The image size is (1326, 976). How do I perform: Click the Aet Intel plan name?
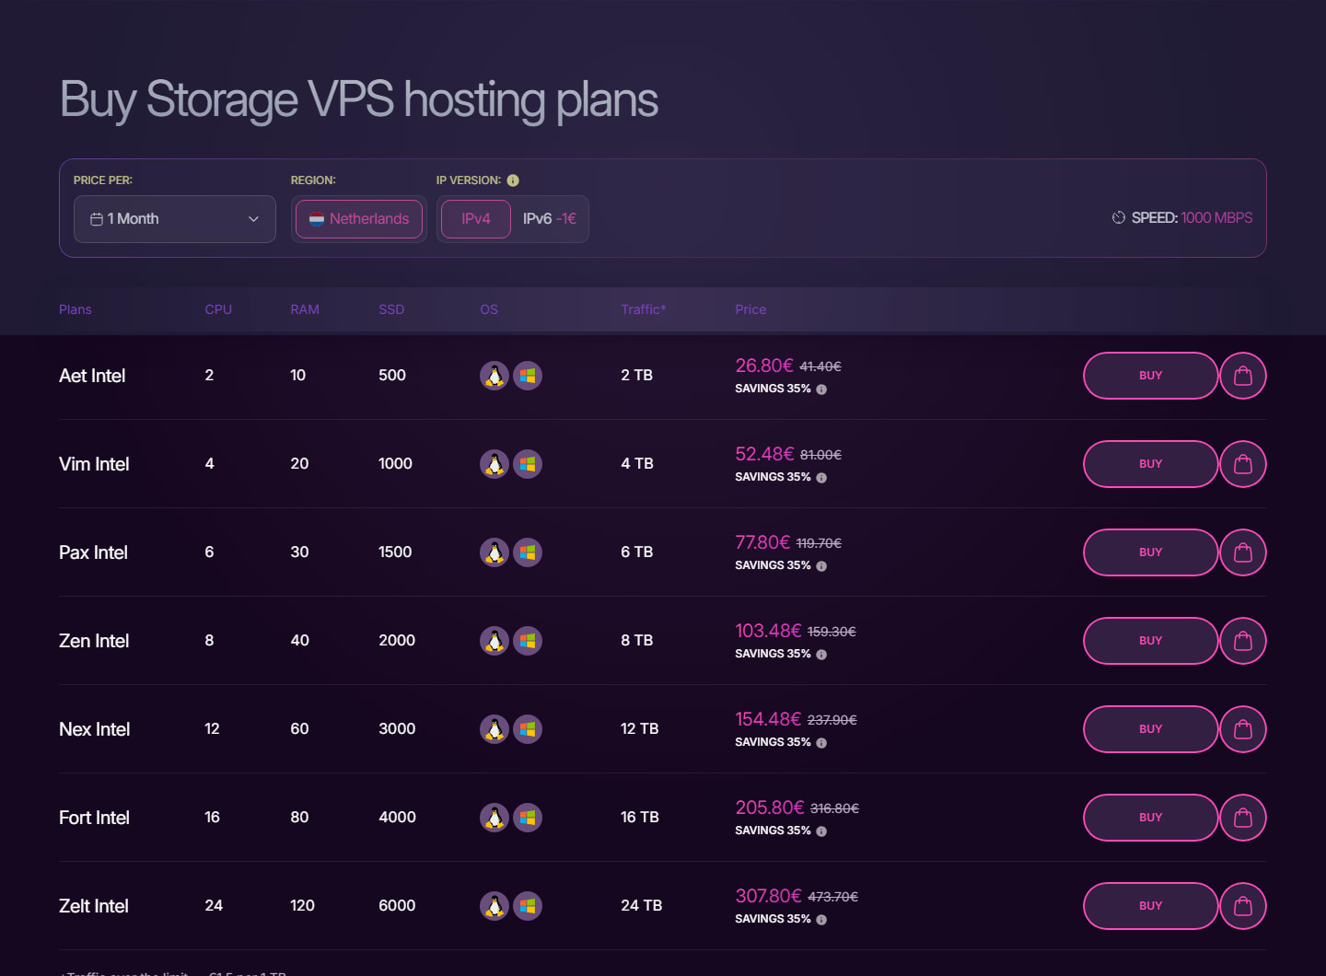click(x=92, y=376)
